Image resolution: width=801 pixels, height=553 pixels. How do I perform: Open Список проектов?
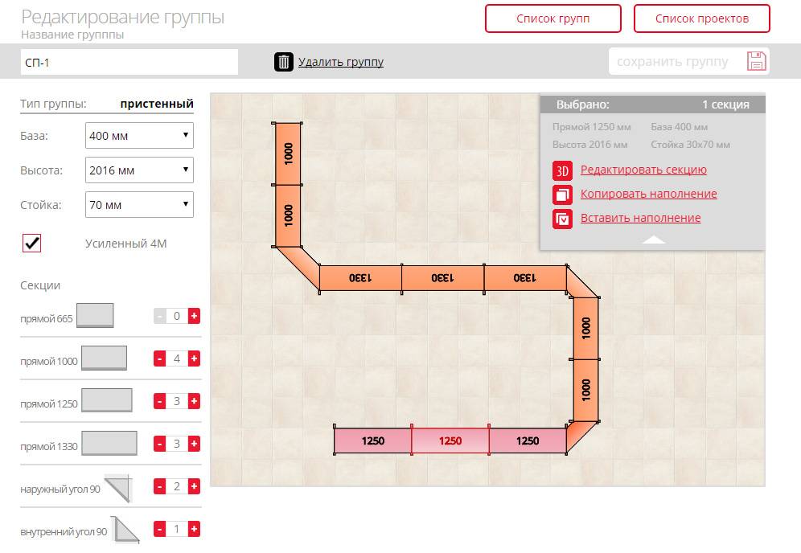coord(702,19)
